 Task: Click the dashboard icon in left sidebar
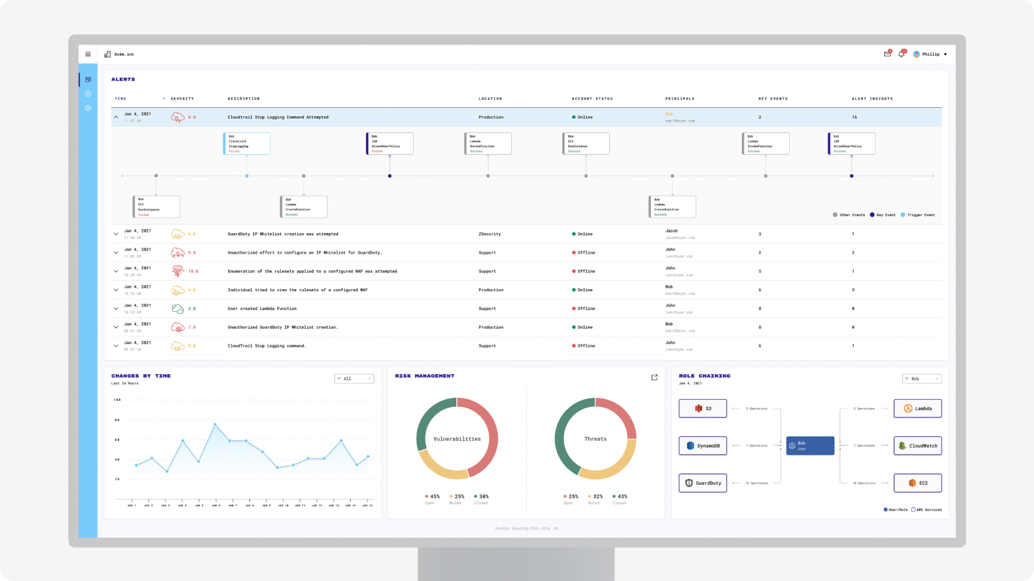(88, 79)
